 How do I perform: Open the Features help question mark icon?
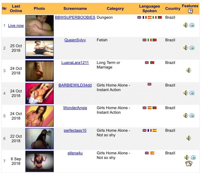click(x=190, y=11)
